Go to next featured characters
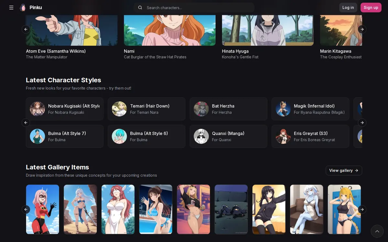The width and height of the screenshot is (388, 242). click(x=362, y=29)
